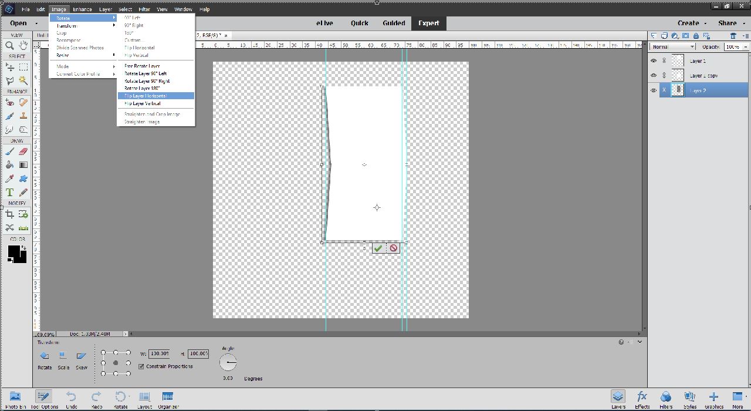Open the Organizer

click(168, 400)
